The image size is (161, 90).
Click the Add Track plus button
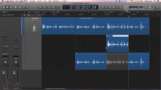pyautogui.click(x=24, y=15)
